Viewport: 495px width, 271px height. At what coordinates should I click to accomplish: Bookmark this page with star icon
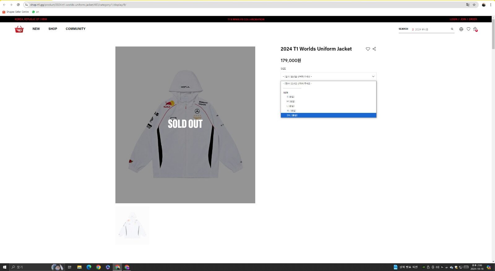click(474, 5)
